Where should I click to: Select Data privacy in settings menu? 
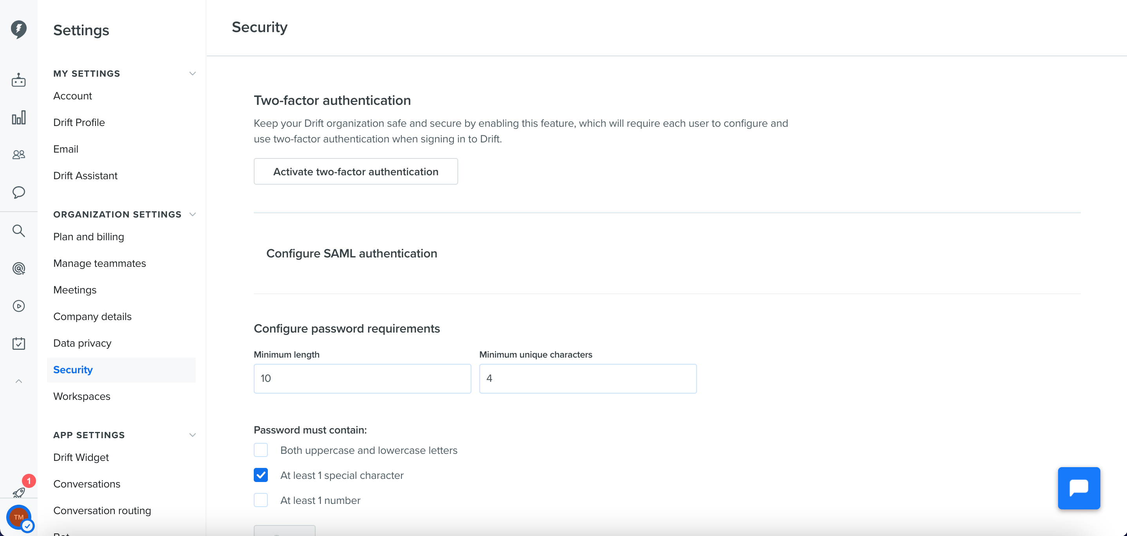pyautogui.click(x=82, y=343)
